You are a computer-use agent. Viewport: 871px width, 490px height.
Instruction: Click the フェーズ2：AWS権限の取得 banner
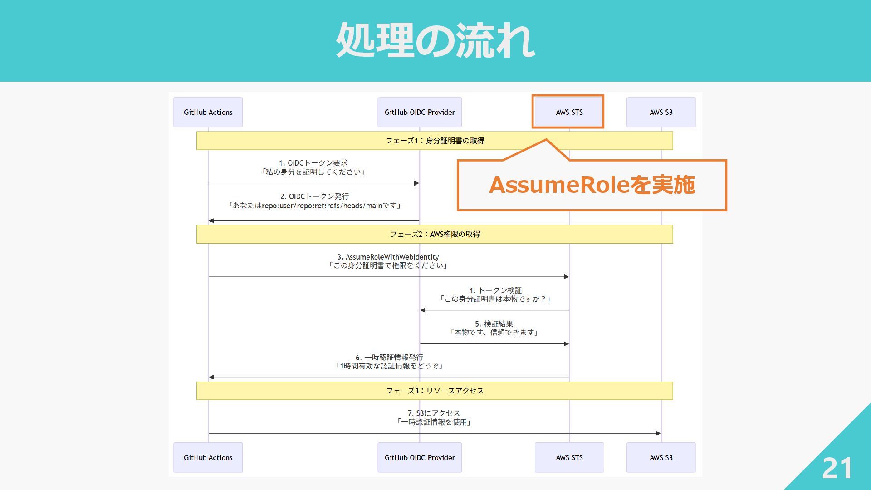pos(435,234)
